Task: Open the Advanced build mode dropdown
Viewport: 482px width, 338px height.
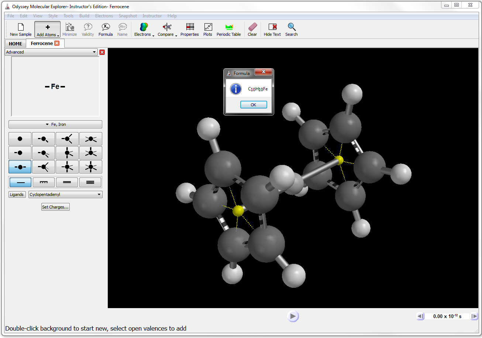Action: click(51, 52)
